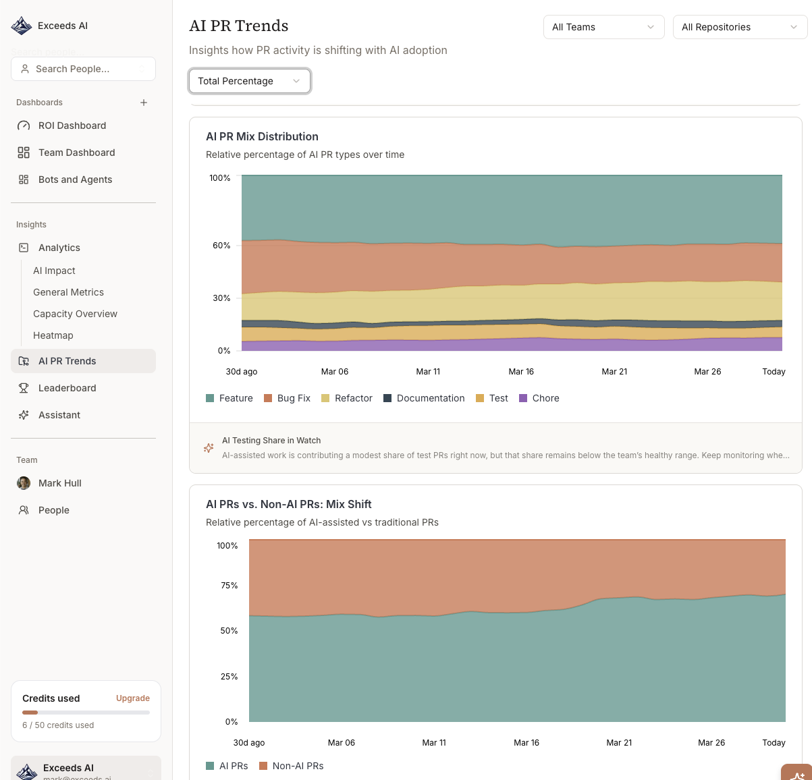Image resolution: width=812 pixels, height=780 pixels.
Task: Select AI Impact under Analytics
Action: tap(54, 271)
